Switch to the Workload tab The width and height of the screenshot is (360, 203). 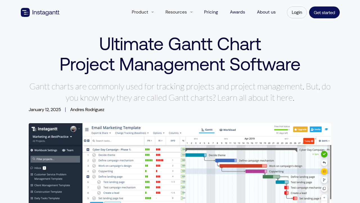pos(228,130)
